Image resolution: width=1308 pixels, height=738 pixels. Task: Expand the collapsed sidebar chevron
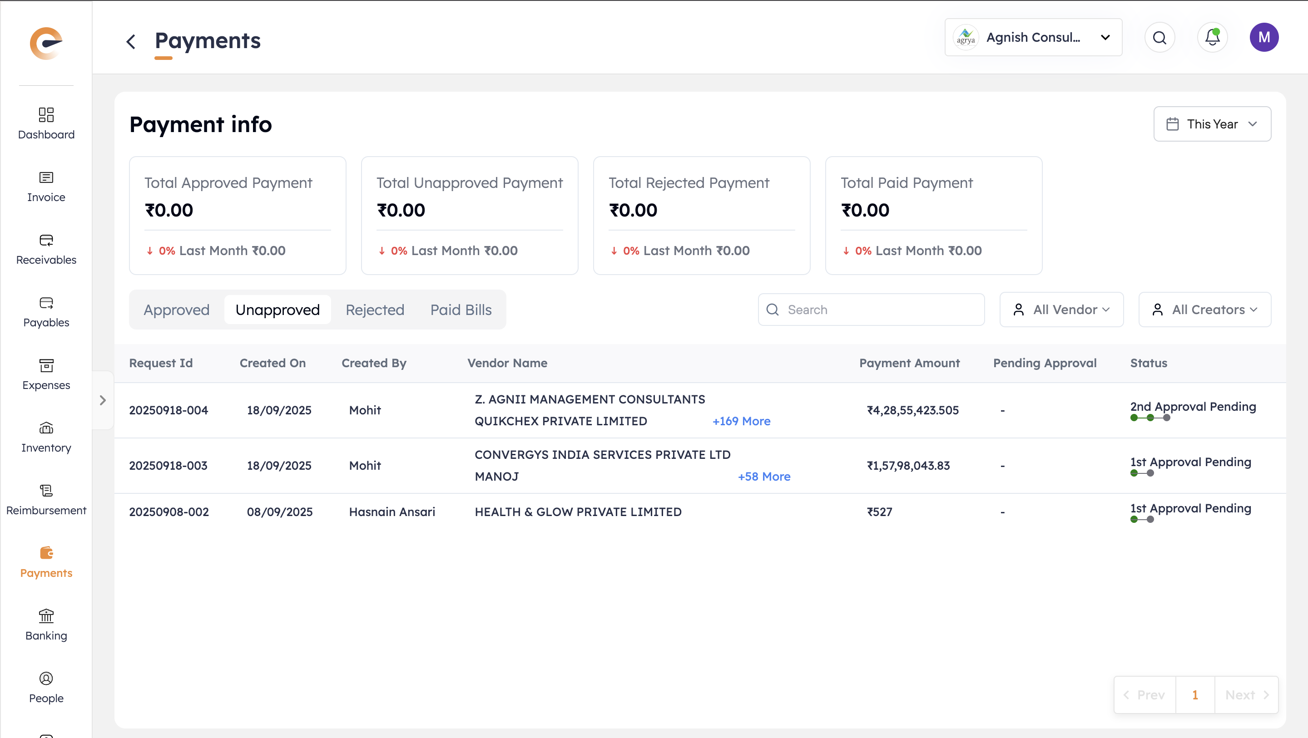(x=103, y=400)
